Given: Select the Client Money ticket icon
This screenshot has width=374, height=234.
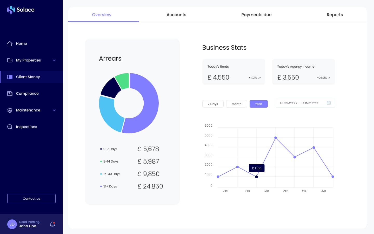Looking at the screenshot, I should click(10, 77).
